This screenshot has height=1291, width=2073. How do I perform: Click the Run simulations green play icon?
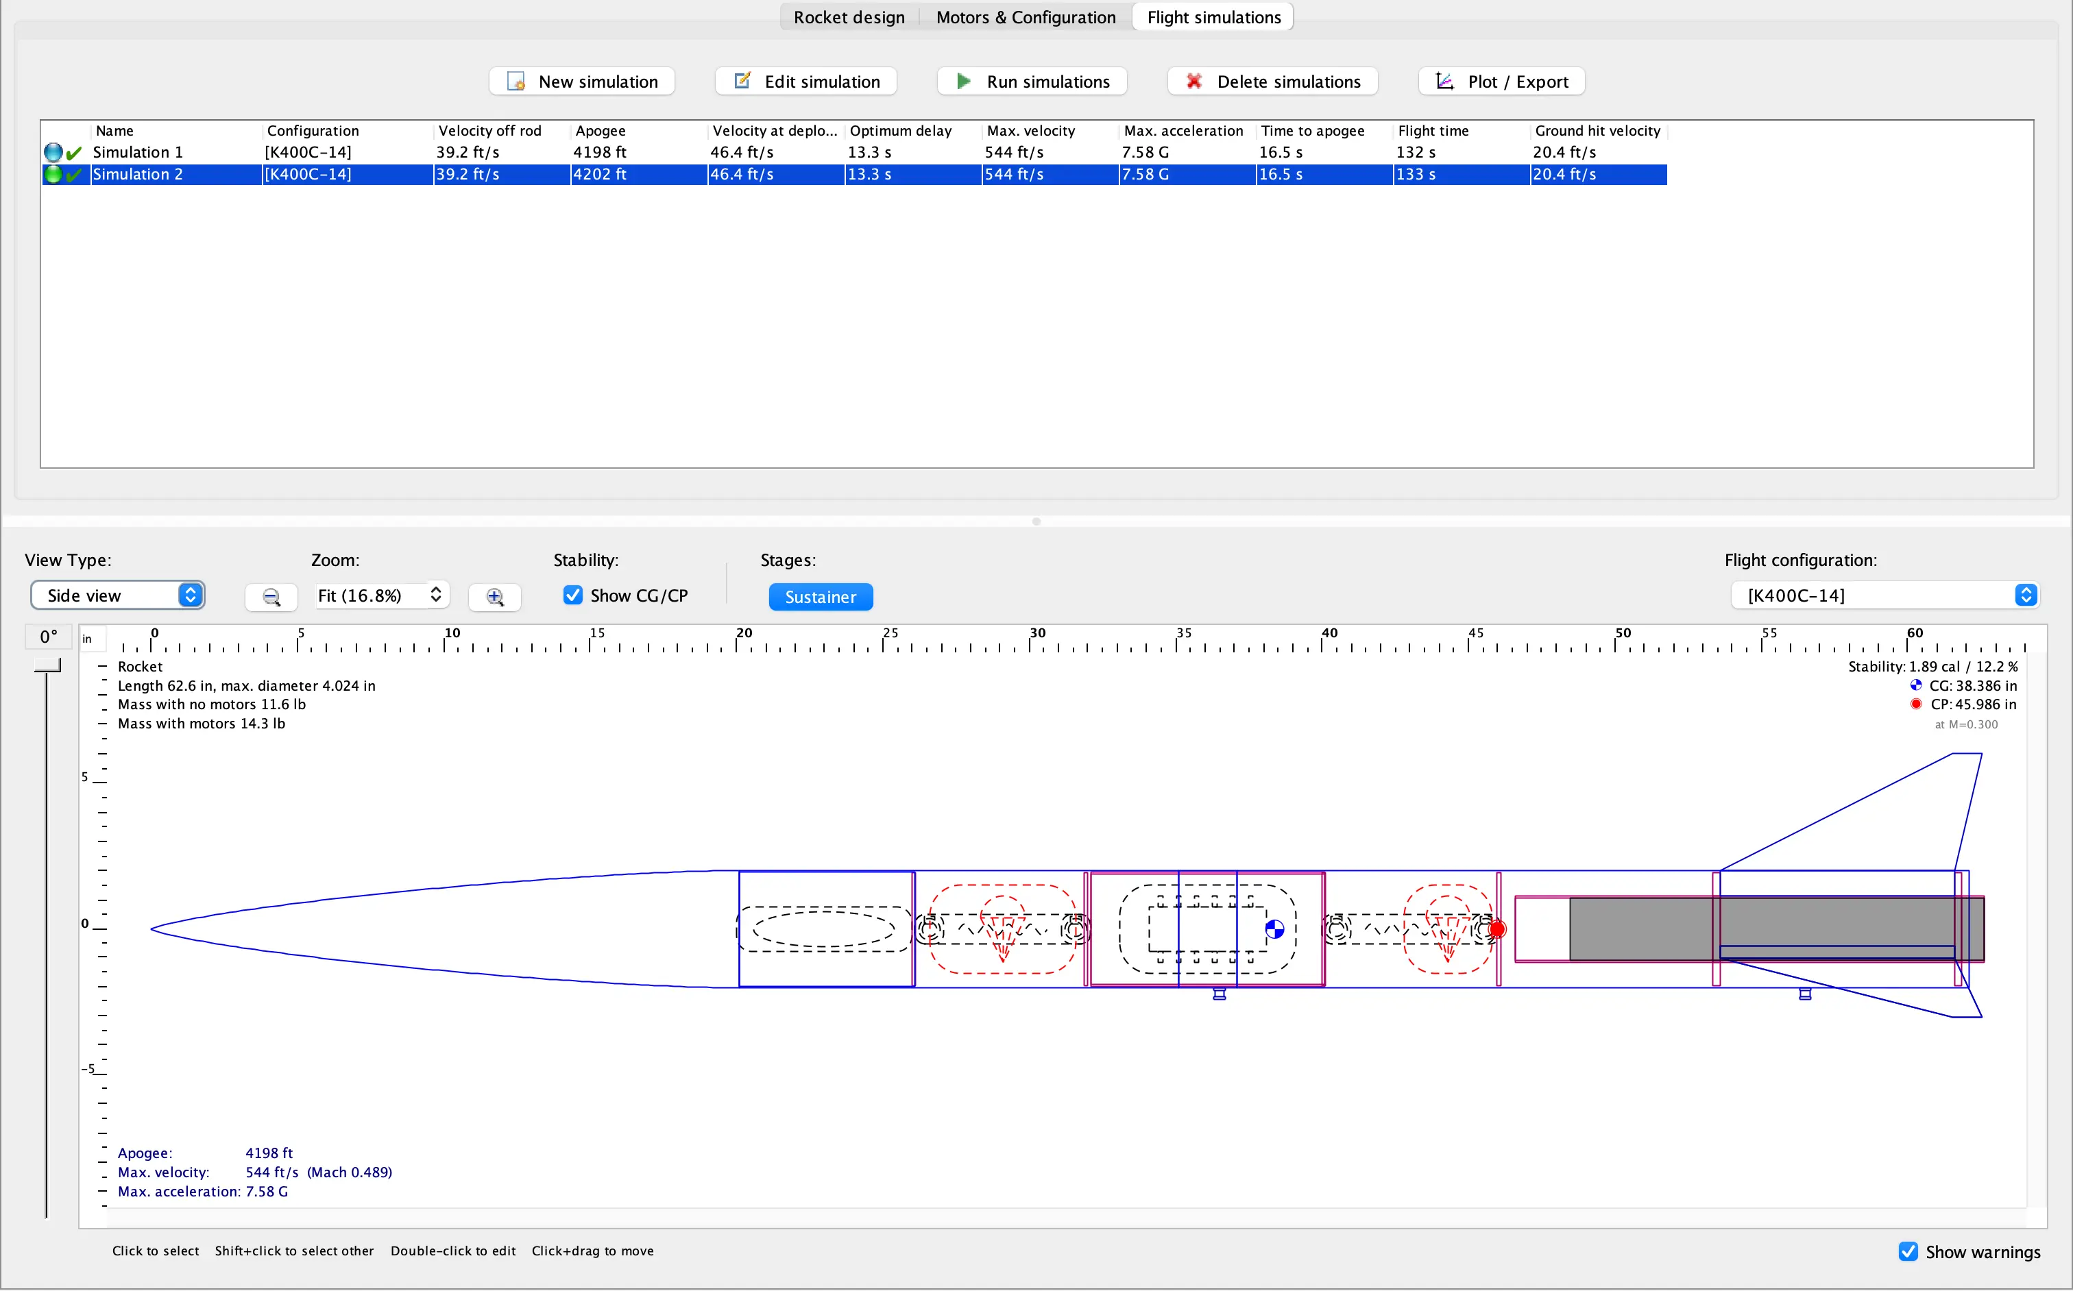(x=963, y=81)
